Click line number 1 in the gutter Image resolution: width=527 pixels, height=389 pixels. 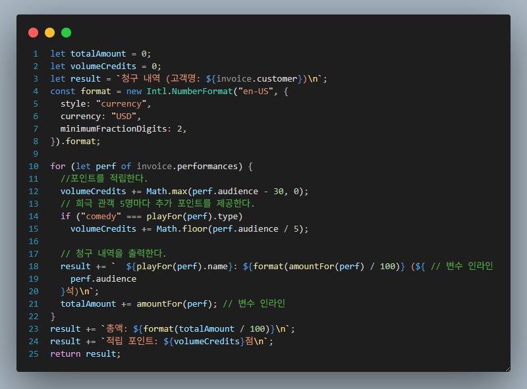pyautogui.click(x=36, y=54)
